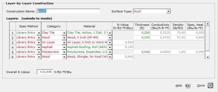This screenshot has width=218, height=92.
Task: Click the Spec Method column header
Action: 28,26
